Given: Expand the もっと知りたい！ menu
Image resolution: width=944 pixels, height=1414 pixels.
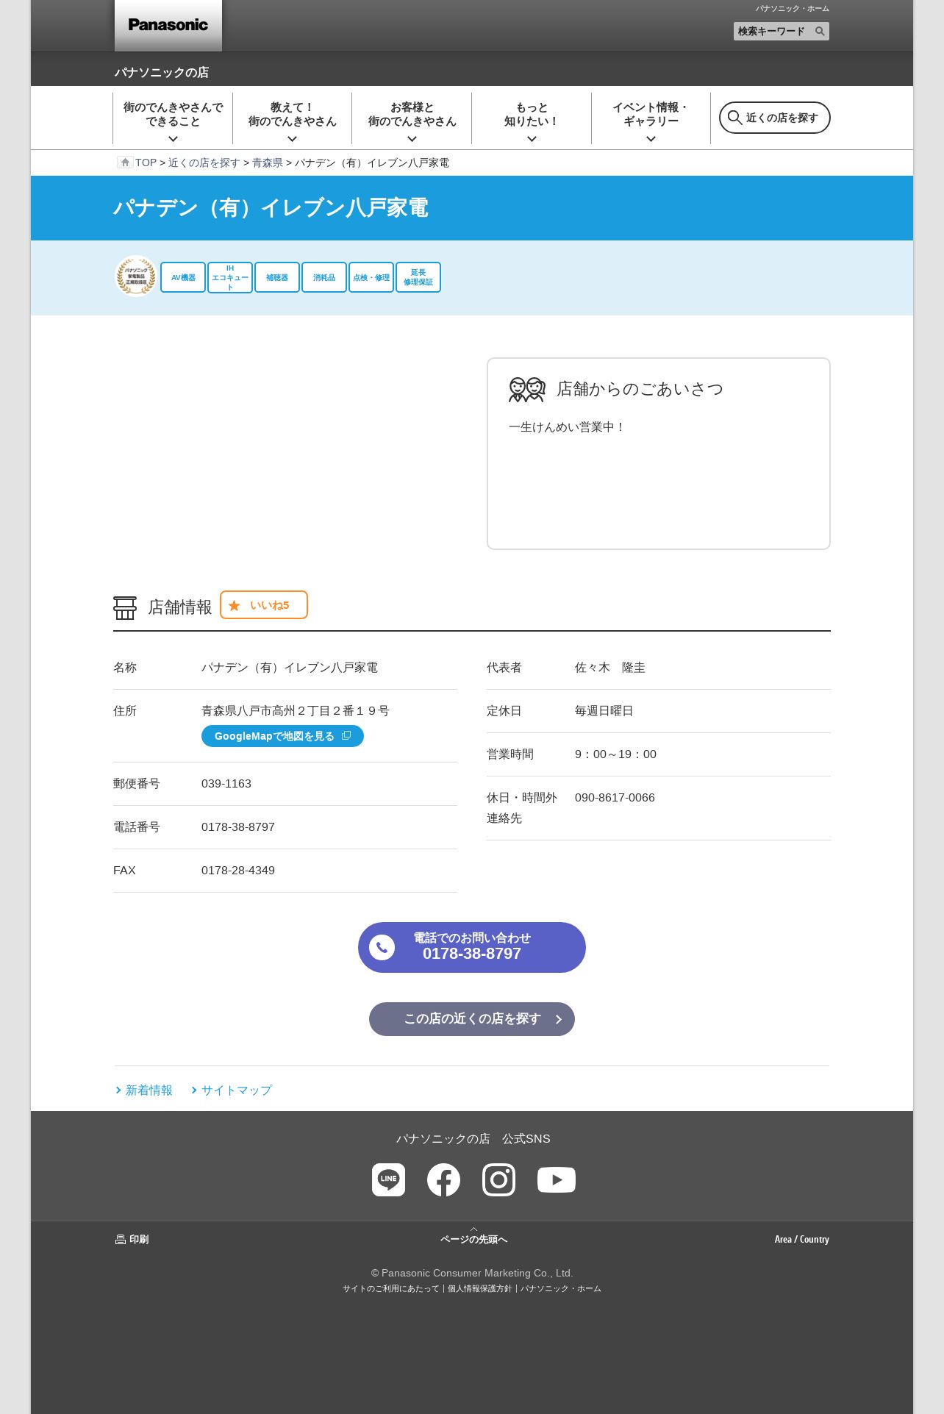Looking at the screenshot, I should (532, 118).
